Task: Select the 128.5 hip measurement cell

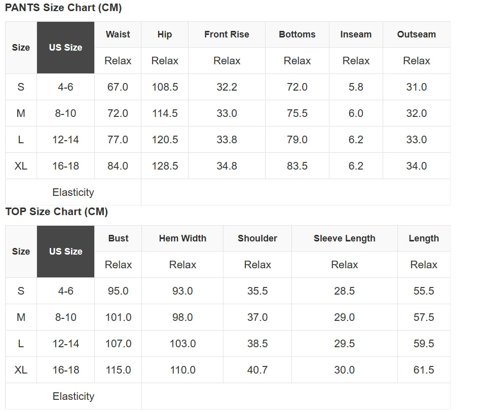Action: pos(165,166)
